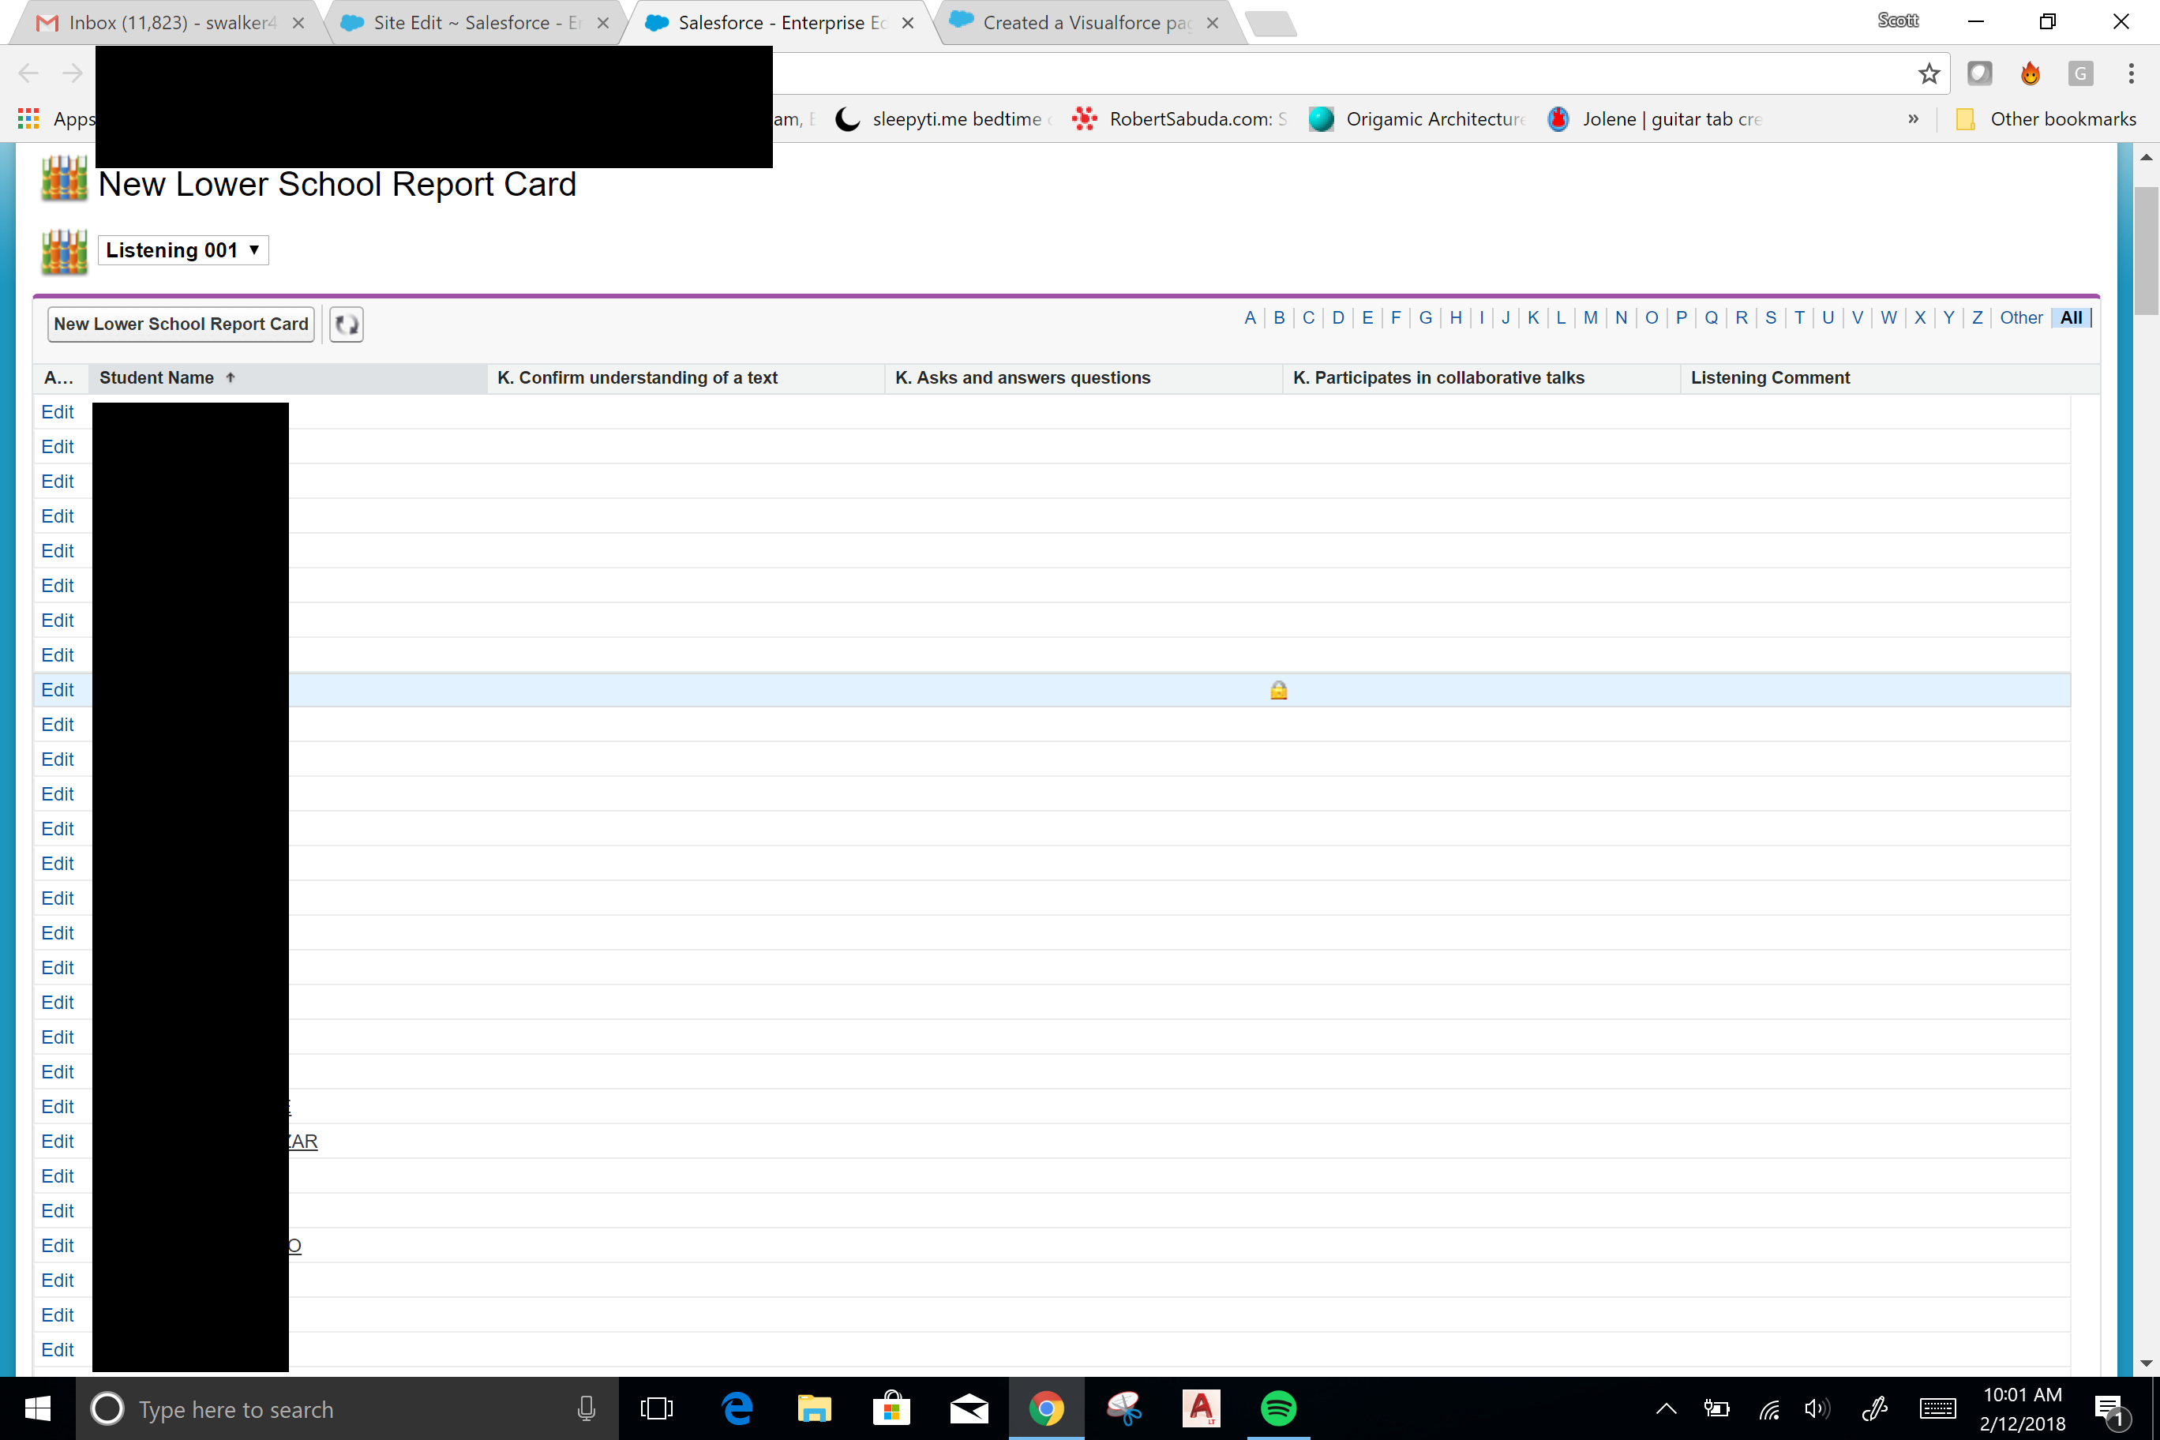Switch to the Site Edit Salesforce tab
Image resolution: width=2160 pixels, height=1440 pixels.
(474, 23)
